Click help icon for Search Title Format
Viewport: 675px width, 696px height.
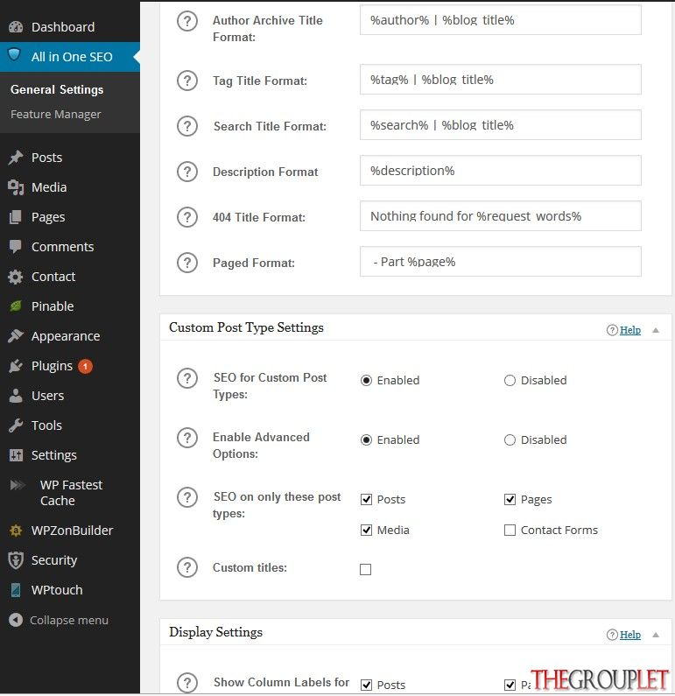(x=187, y=126)
